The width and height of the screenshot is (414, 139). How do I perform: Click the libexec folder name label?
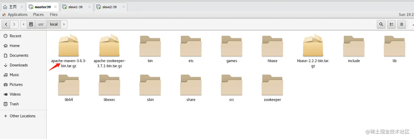110,100
